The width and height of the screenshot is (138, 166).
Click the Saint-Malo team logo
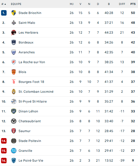point(14,23)
